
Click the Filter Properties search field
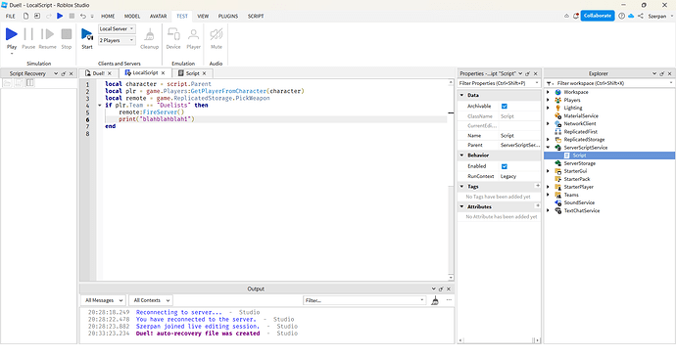coord(499,83)
